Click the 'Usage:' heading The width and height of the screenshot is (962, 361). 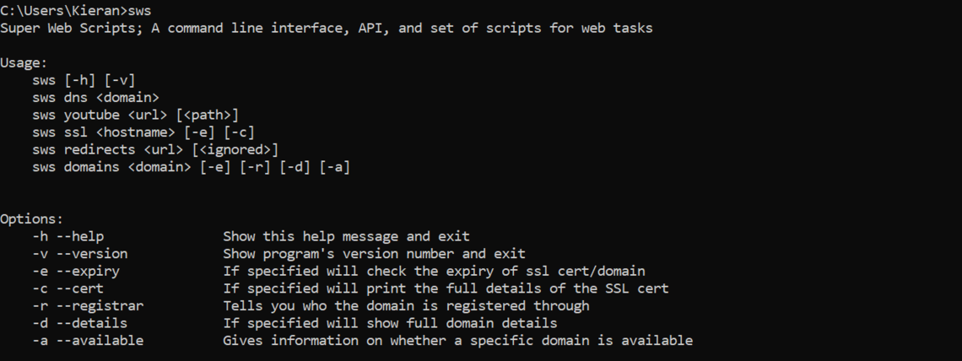tap(24, 63)
